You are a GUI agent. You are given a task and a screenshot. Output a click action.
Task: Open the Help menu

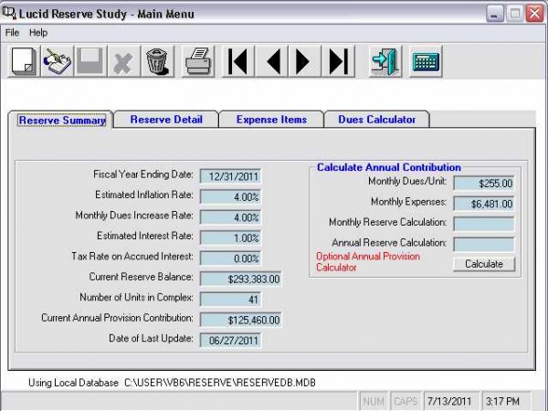(38, 32)
